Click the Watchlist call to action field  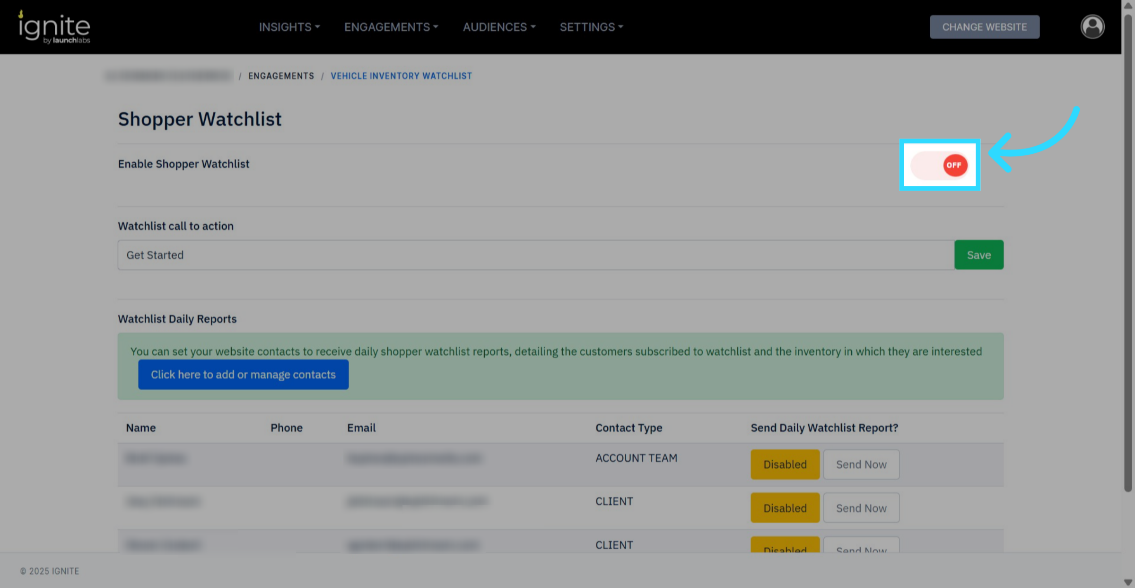tap(535, 255)
